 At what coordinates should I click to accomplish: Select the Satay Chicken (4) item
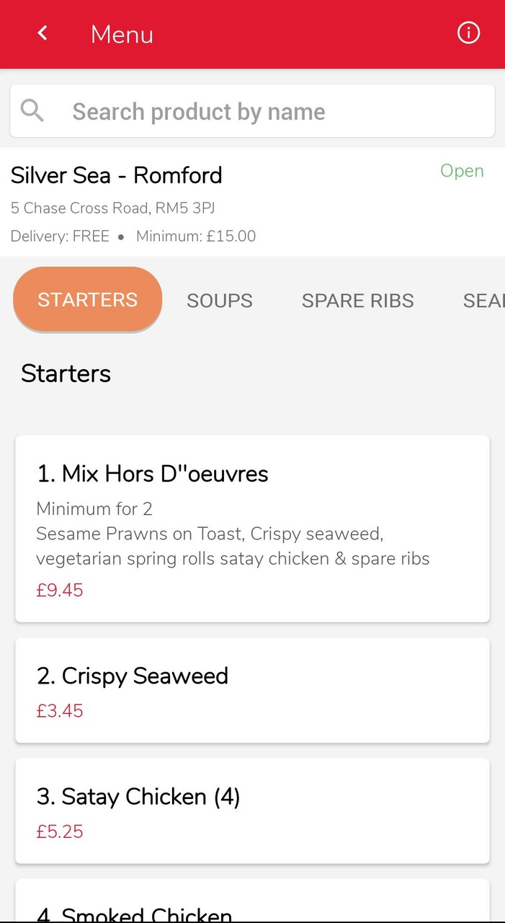pyautogui.click(x=251, y=810)
